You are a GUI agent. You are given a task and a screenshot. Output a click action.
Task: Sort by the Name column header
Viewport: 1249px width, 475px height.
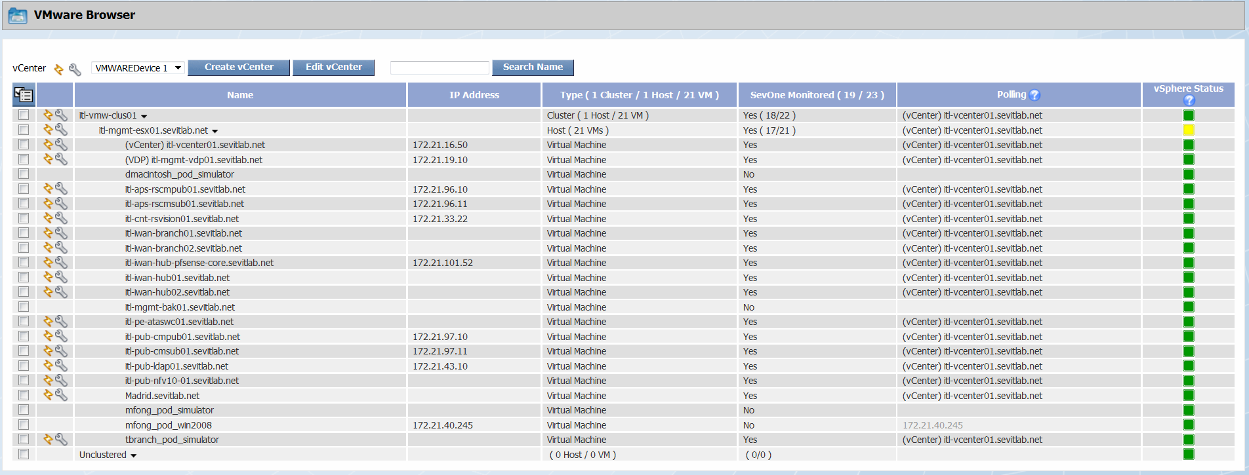point(240,95)
